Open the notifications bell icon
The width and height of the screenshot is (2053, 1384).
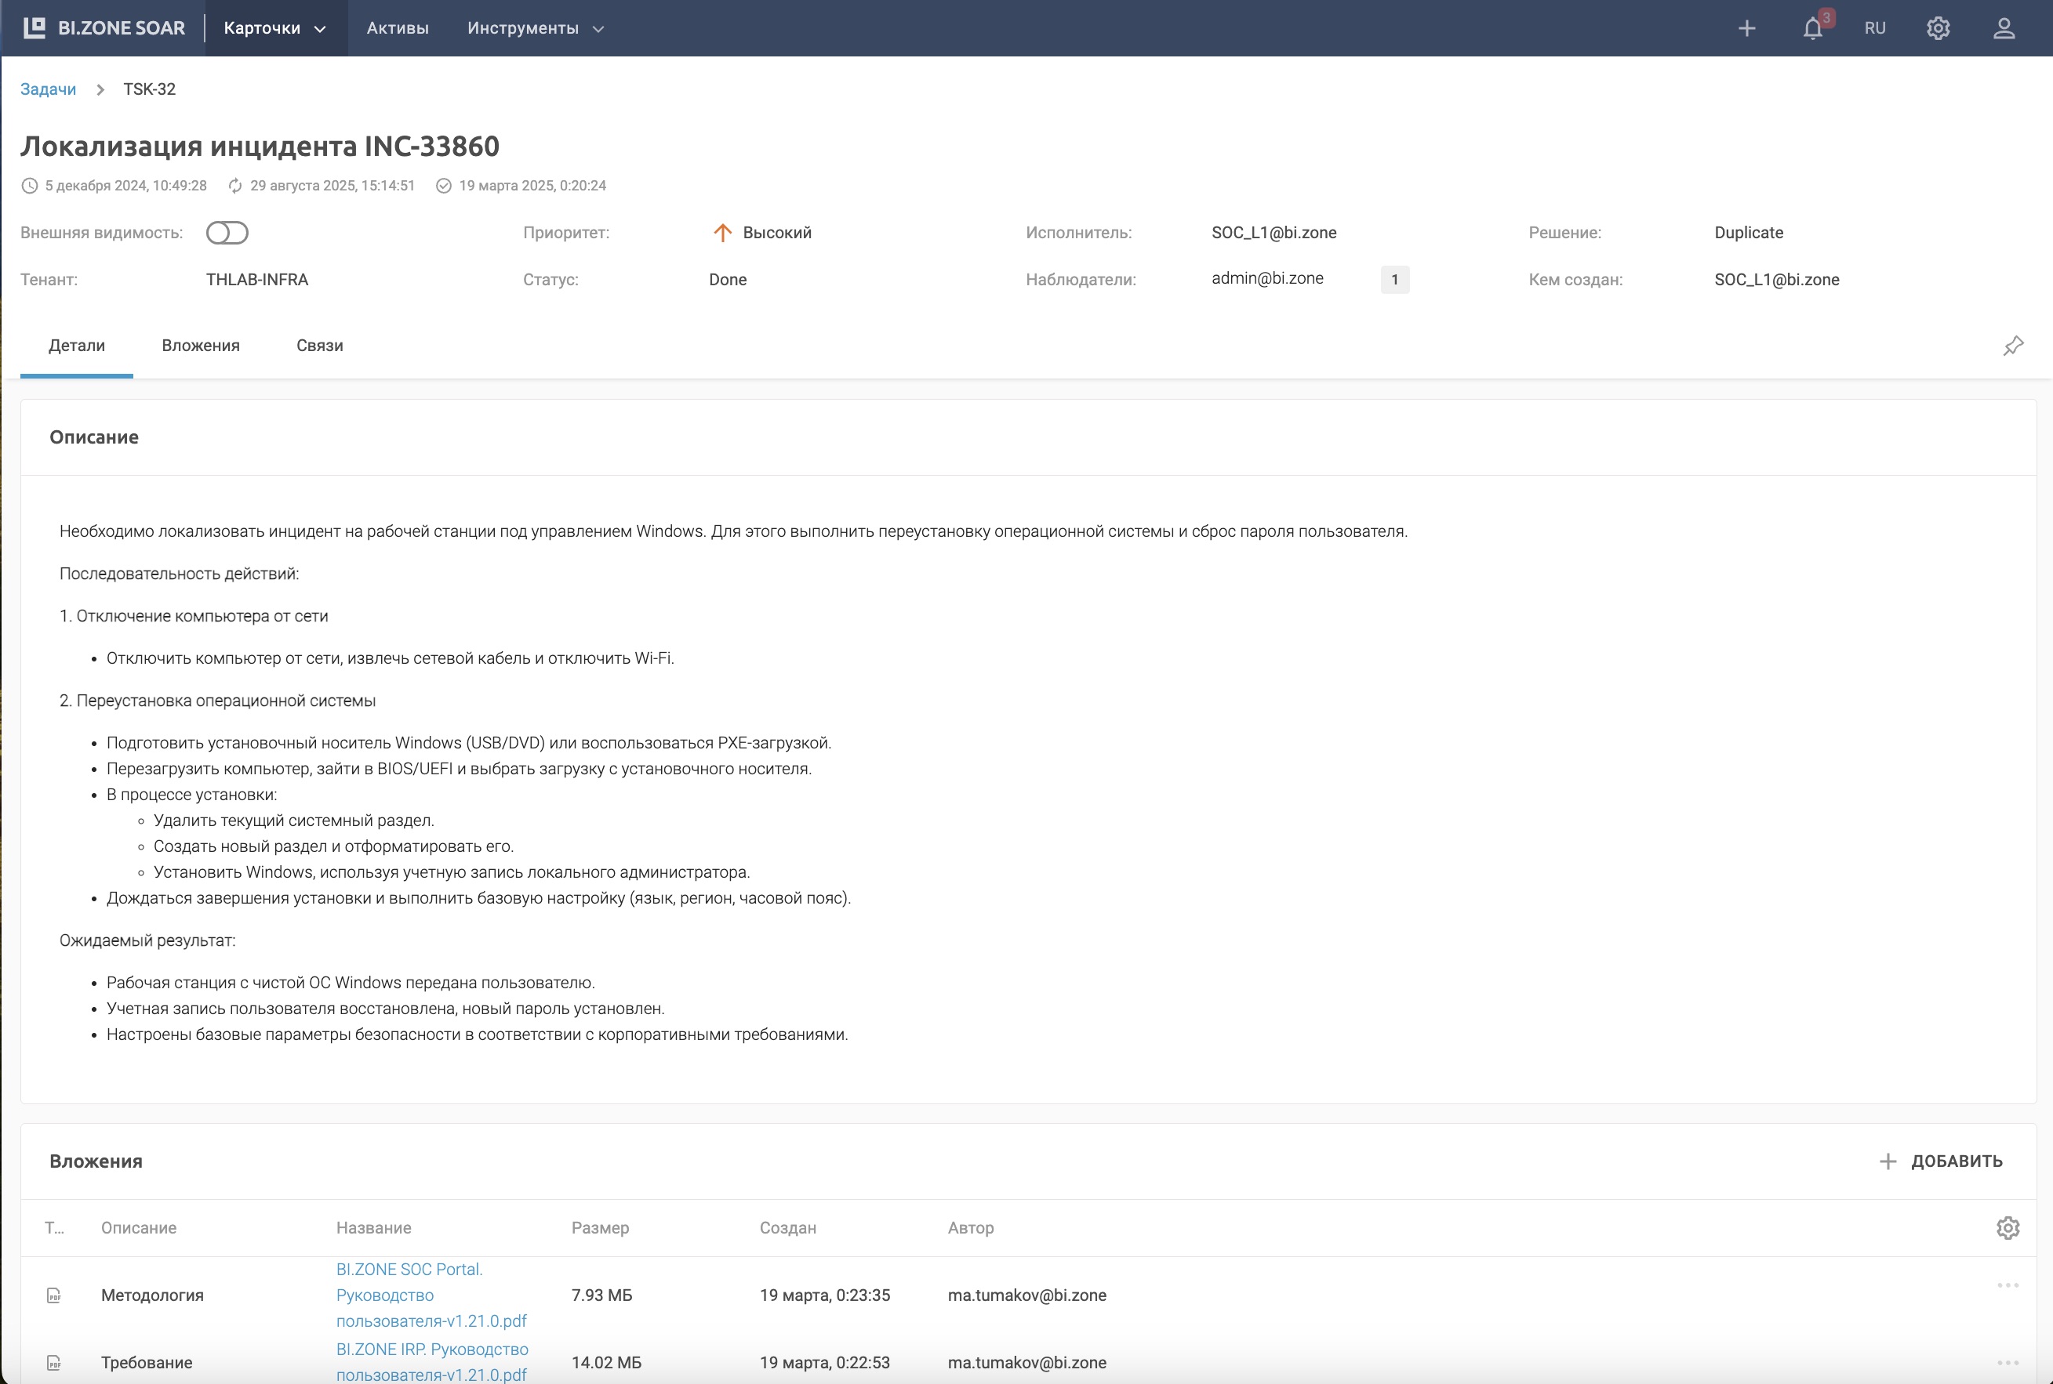pos(1812,28)
